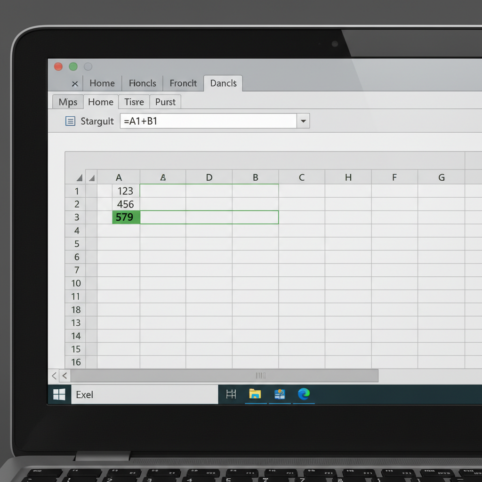
Task: Launch Microsoft Edge from the taskbar
Action: [304, 395]
